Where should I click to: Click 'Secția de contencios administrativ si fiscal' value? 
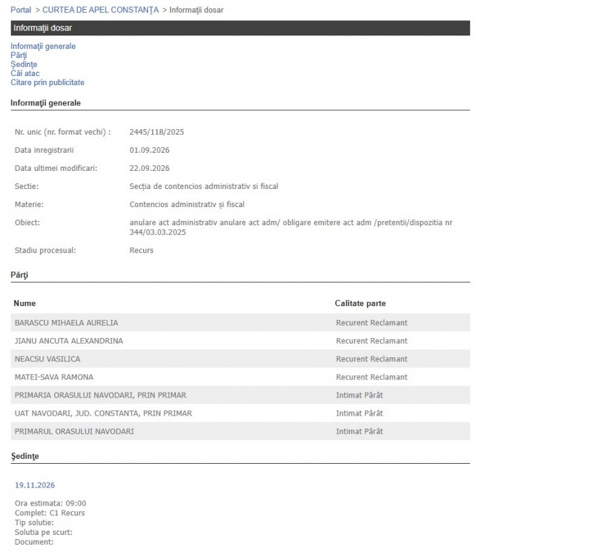(204, 186)
